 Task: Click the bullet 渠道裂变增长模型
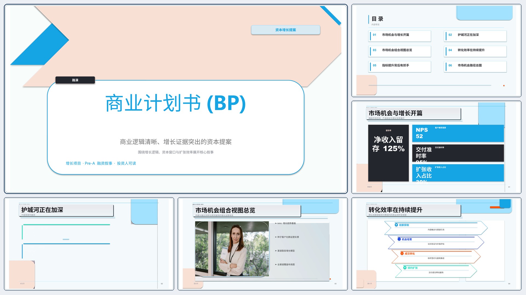[x=286, y=251]
